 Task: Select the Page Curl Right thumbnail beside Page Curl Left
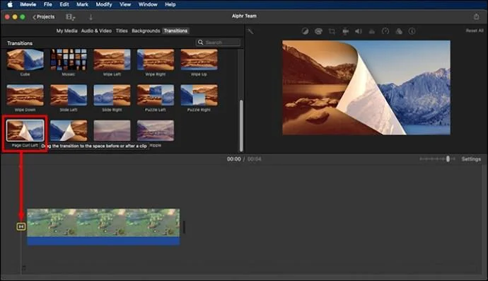tap(69, 130)
